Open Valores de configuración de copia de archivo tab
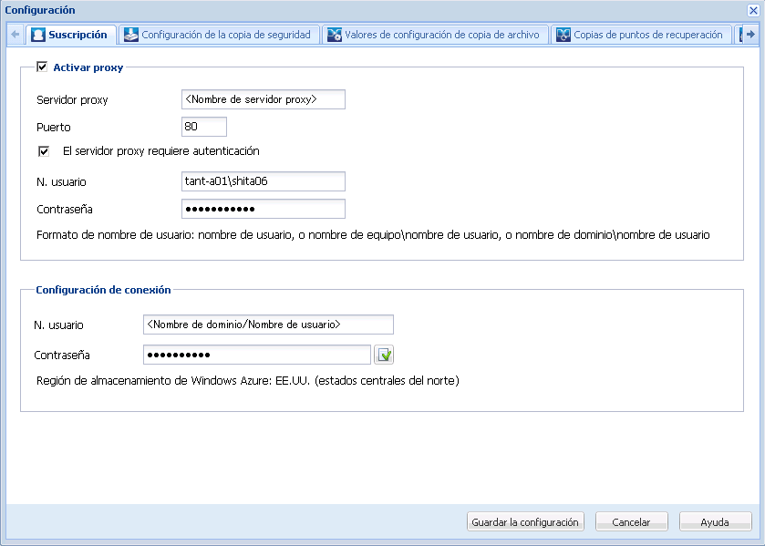This screenshot has height=546, width=765. point(435,35)
